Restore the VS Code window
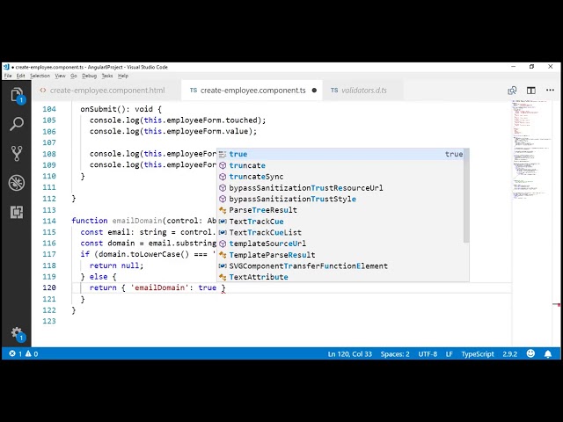This screenshot has width=563, height=422. click(531, 67)
